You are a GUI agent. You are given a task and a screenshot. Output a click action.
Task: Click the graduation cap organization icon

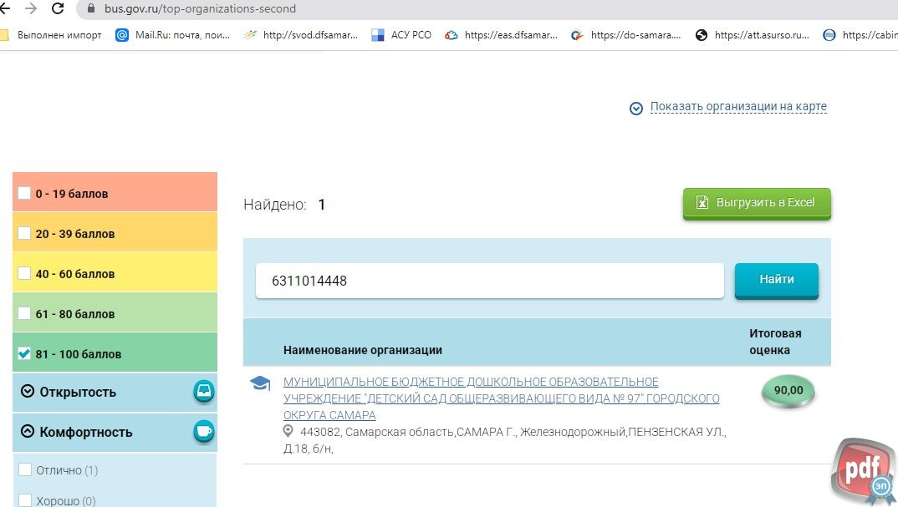point(260,383)
